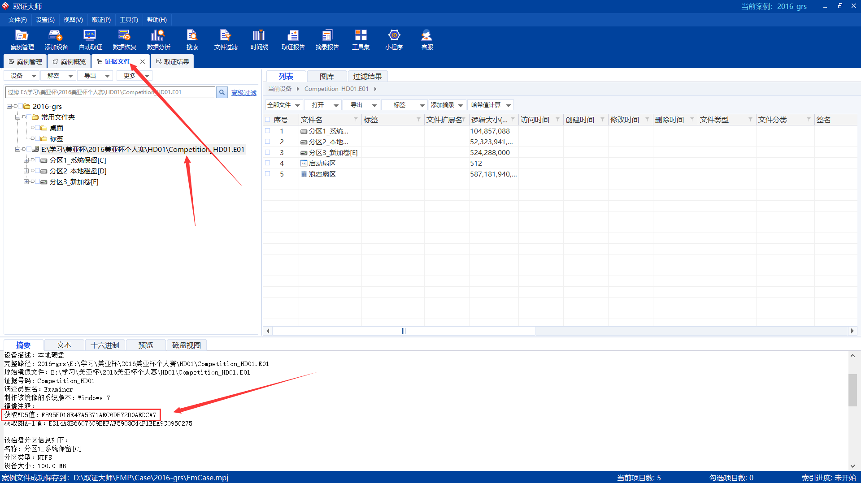Image resolution: width=861 pixels, height=483 pixels.
Task: Open 时间线 view icon
Action: (259, 39)
